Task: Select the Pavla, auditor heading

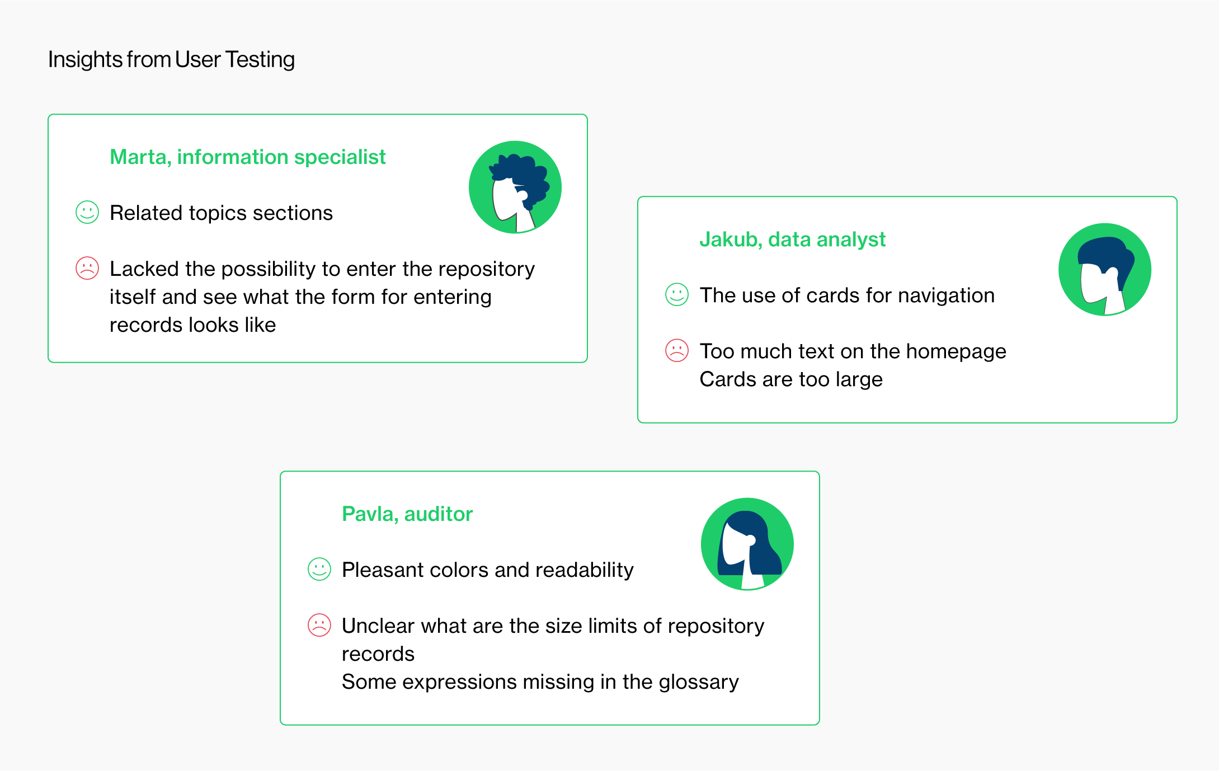Action: pos(407,514)
